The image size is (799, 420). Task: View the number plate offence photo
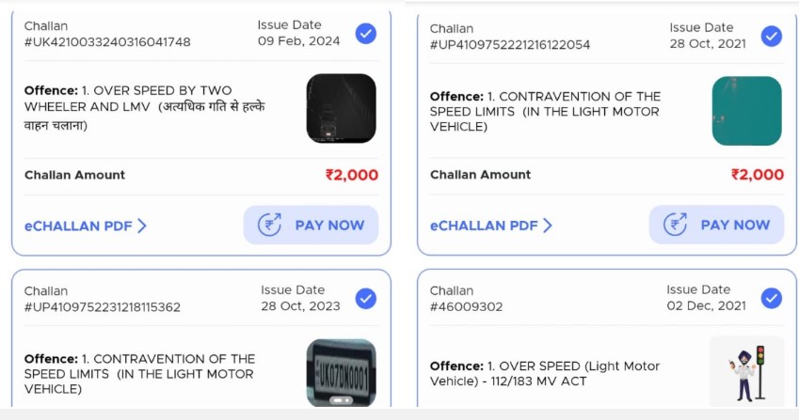(341, 372)
